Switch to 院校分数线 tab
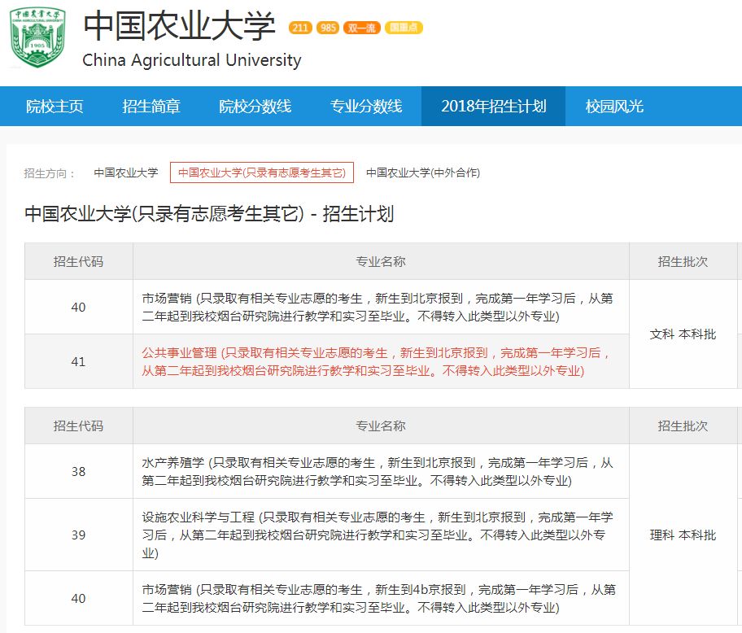The width and height of the screenshot is (742, 633). [x=255, y=106]
